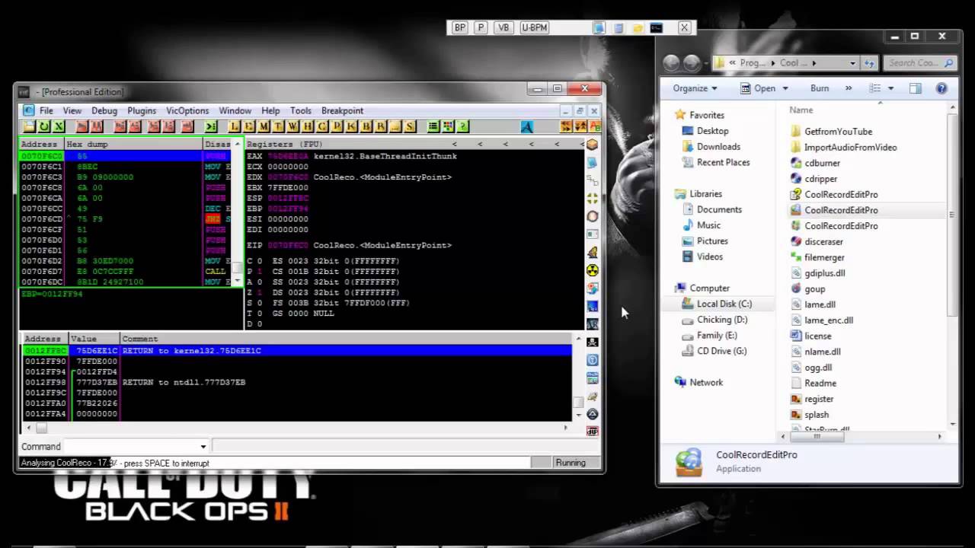
Task: Show Threads window via T icon
Action: [278, 126]
